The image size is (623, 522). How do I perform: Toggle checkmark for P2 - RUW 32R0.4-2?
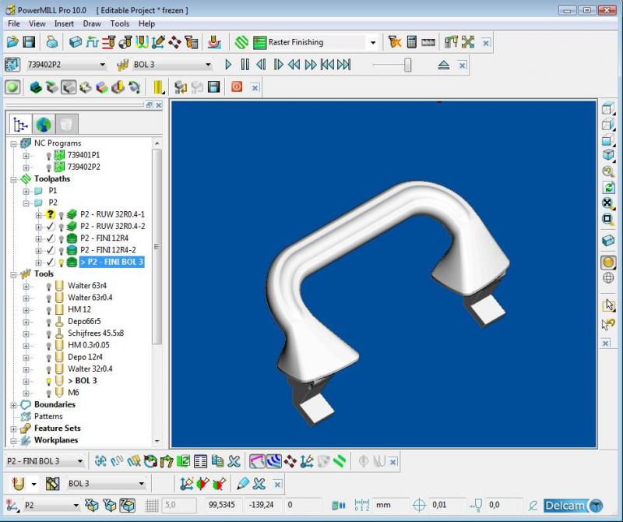(50, 226)
